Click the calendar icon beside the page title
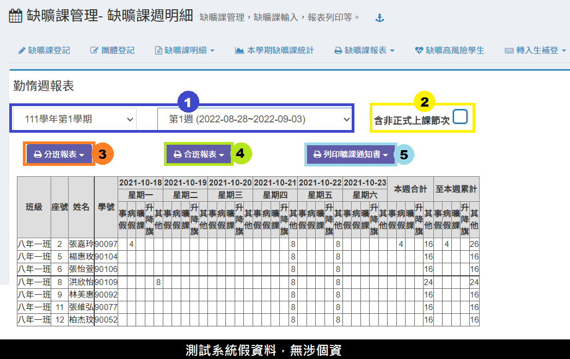The height and width of the screenshot is (359, 570). [16, 16]
